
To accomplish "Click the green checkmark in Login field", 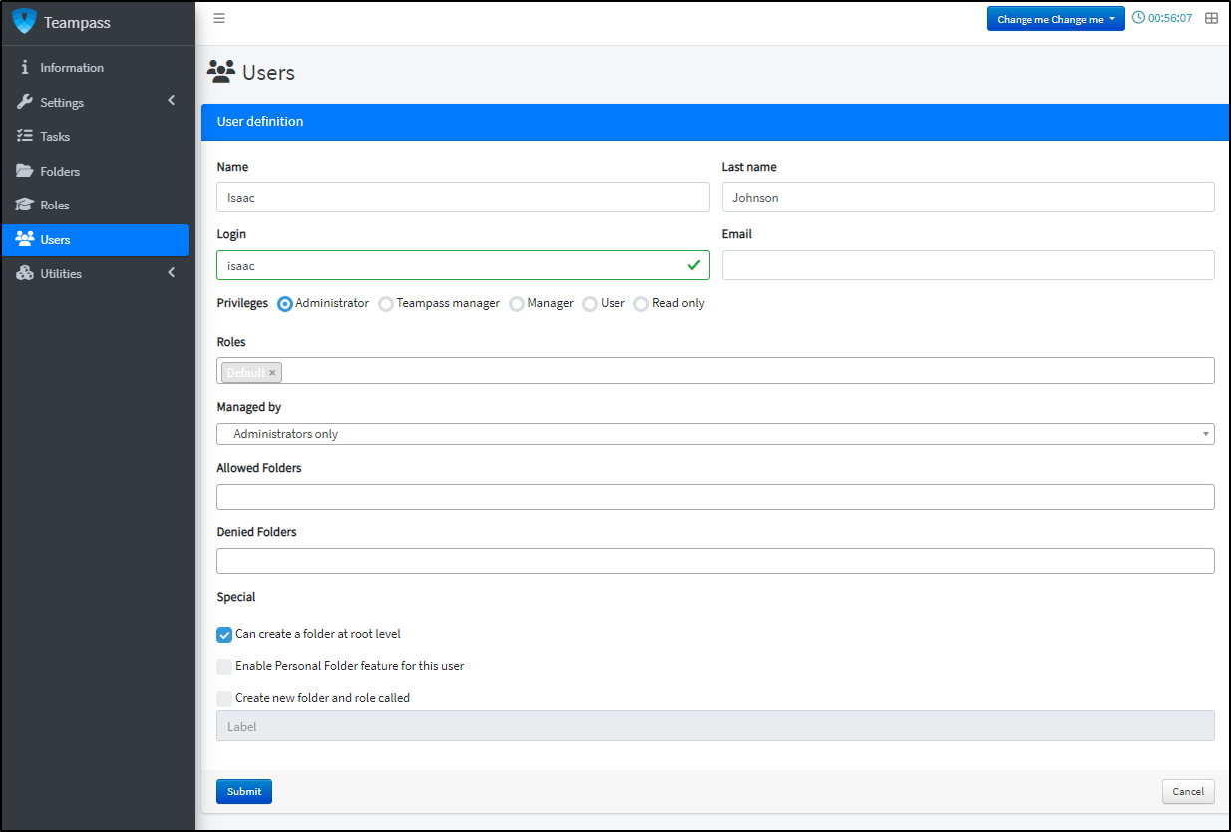I will [x=694, y=265].
